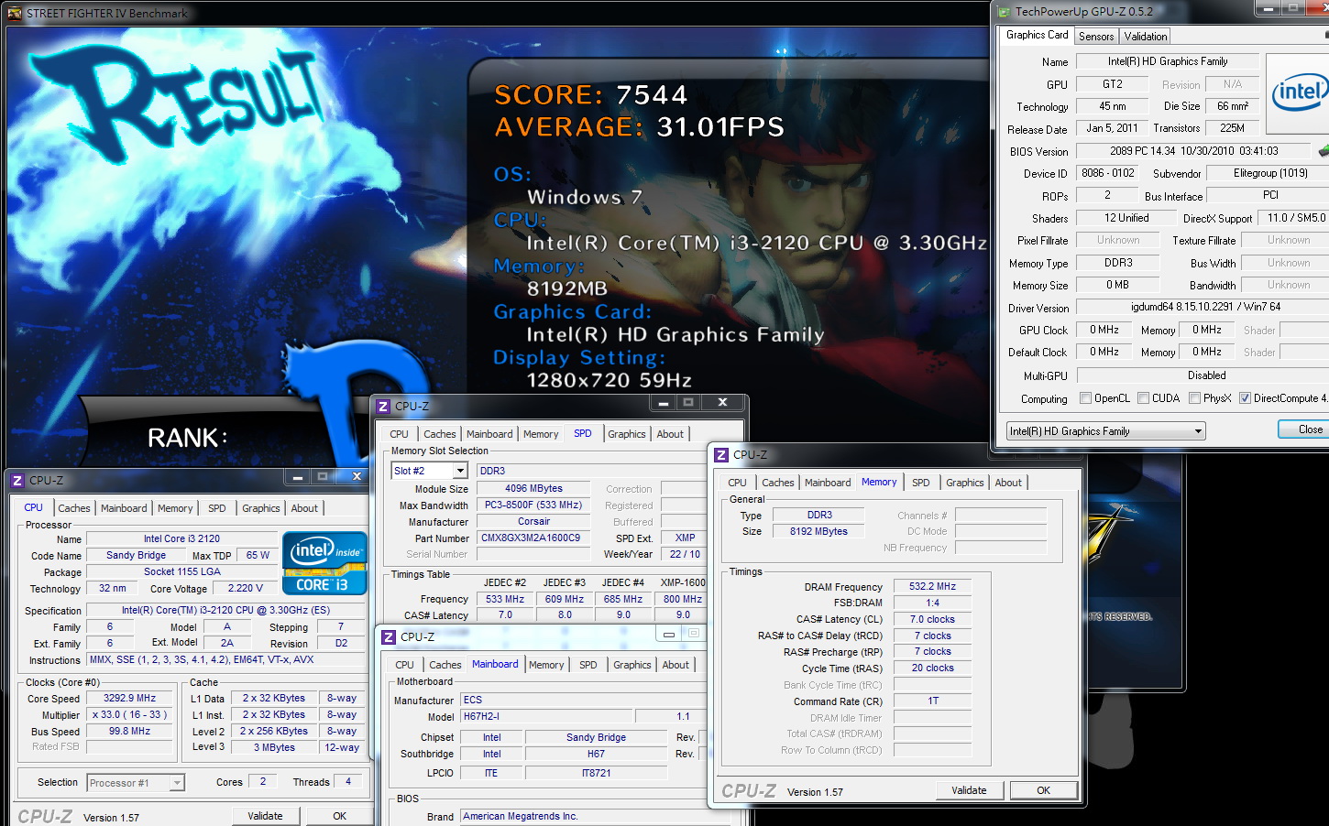Click the GPU-Z title bar app icon

1004,12
